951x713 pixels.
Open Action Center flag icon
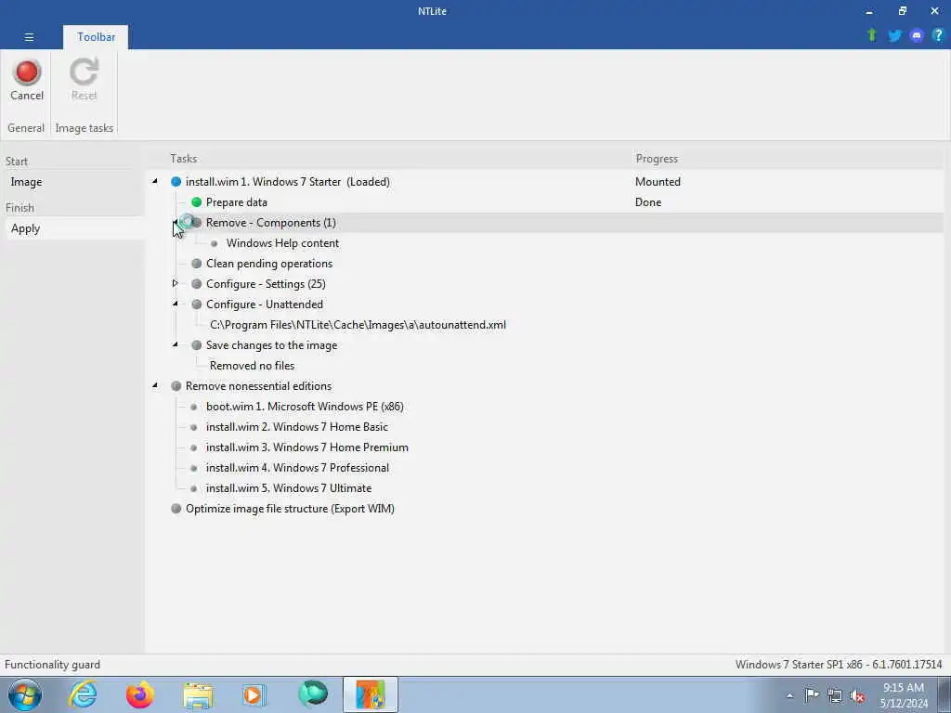click(x=812, y=694)
